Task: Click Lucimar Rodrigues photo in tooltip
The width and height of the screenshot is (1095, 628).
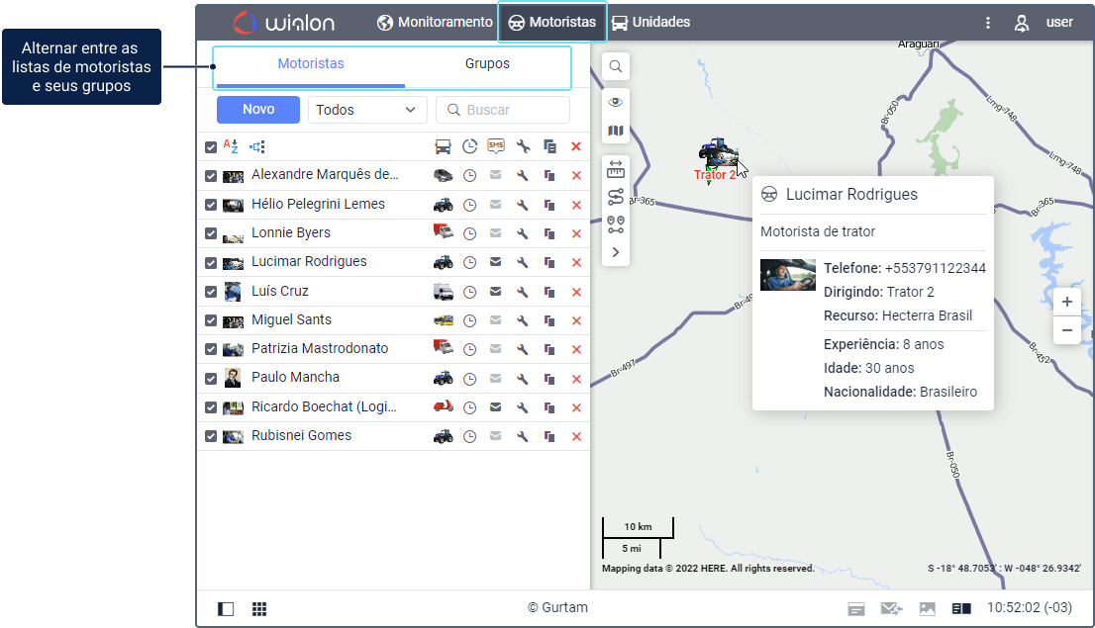Action: pyautogui.click(x=788, y=275)
